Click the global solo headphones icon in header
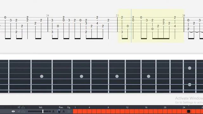The width and height of the screenshot is (203, 114). click(x=23, y=107)
